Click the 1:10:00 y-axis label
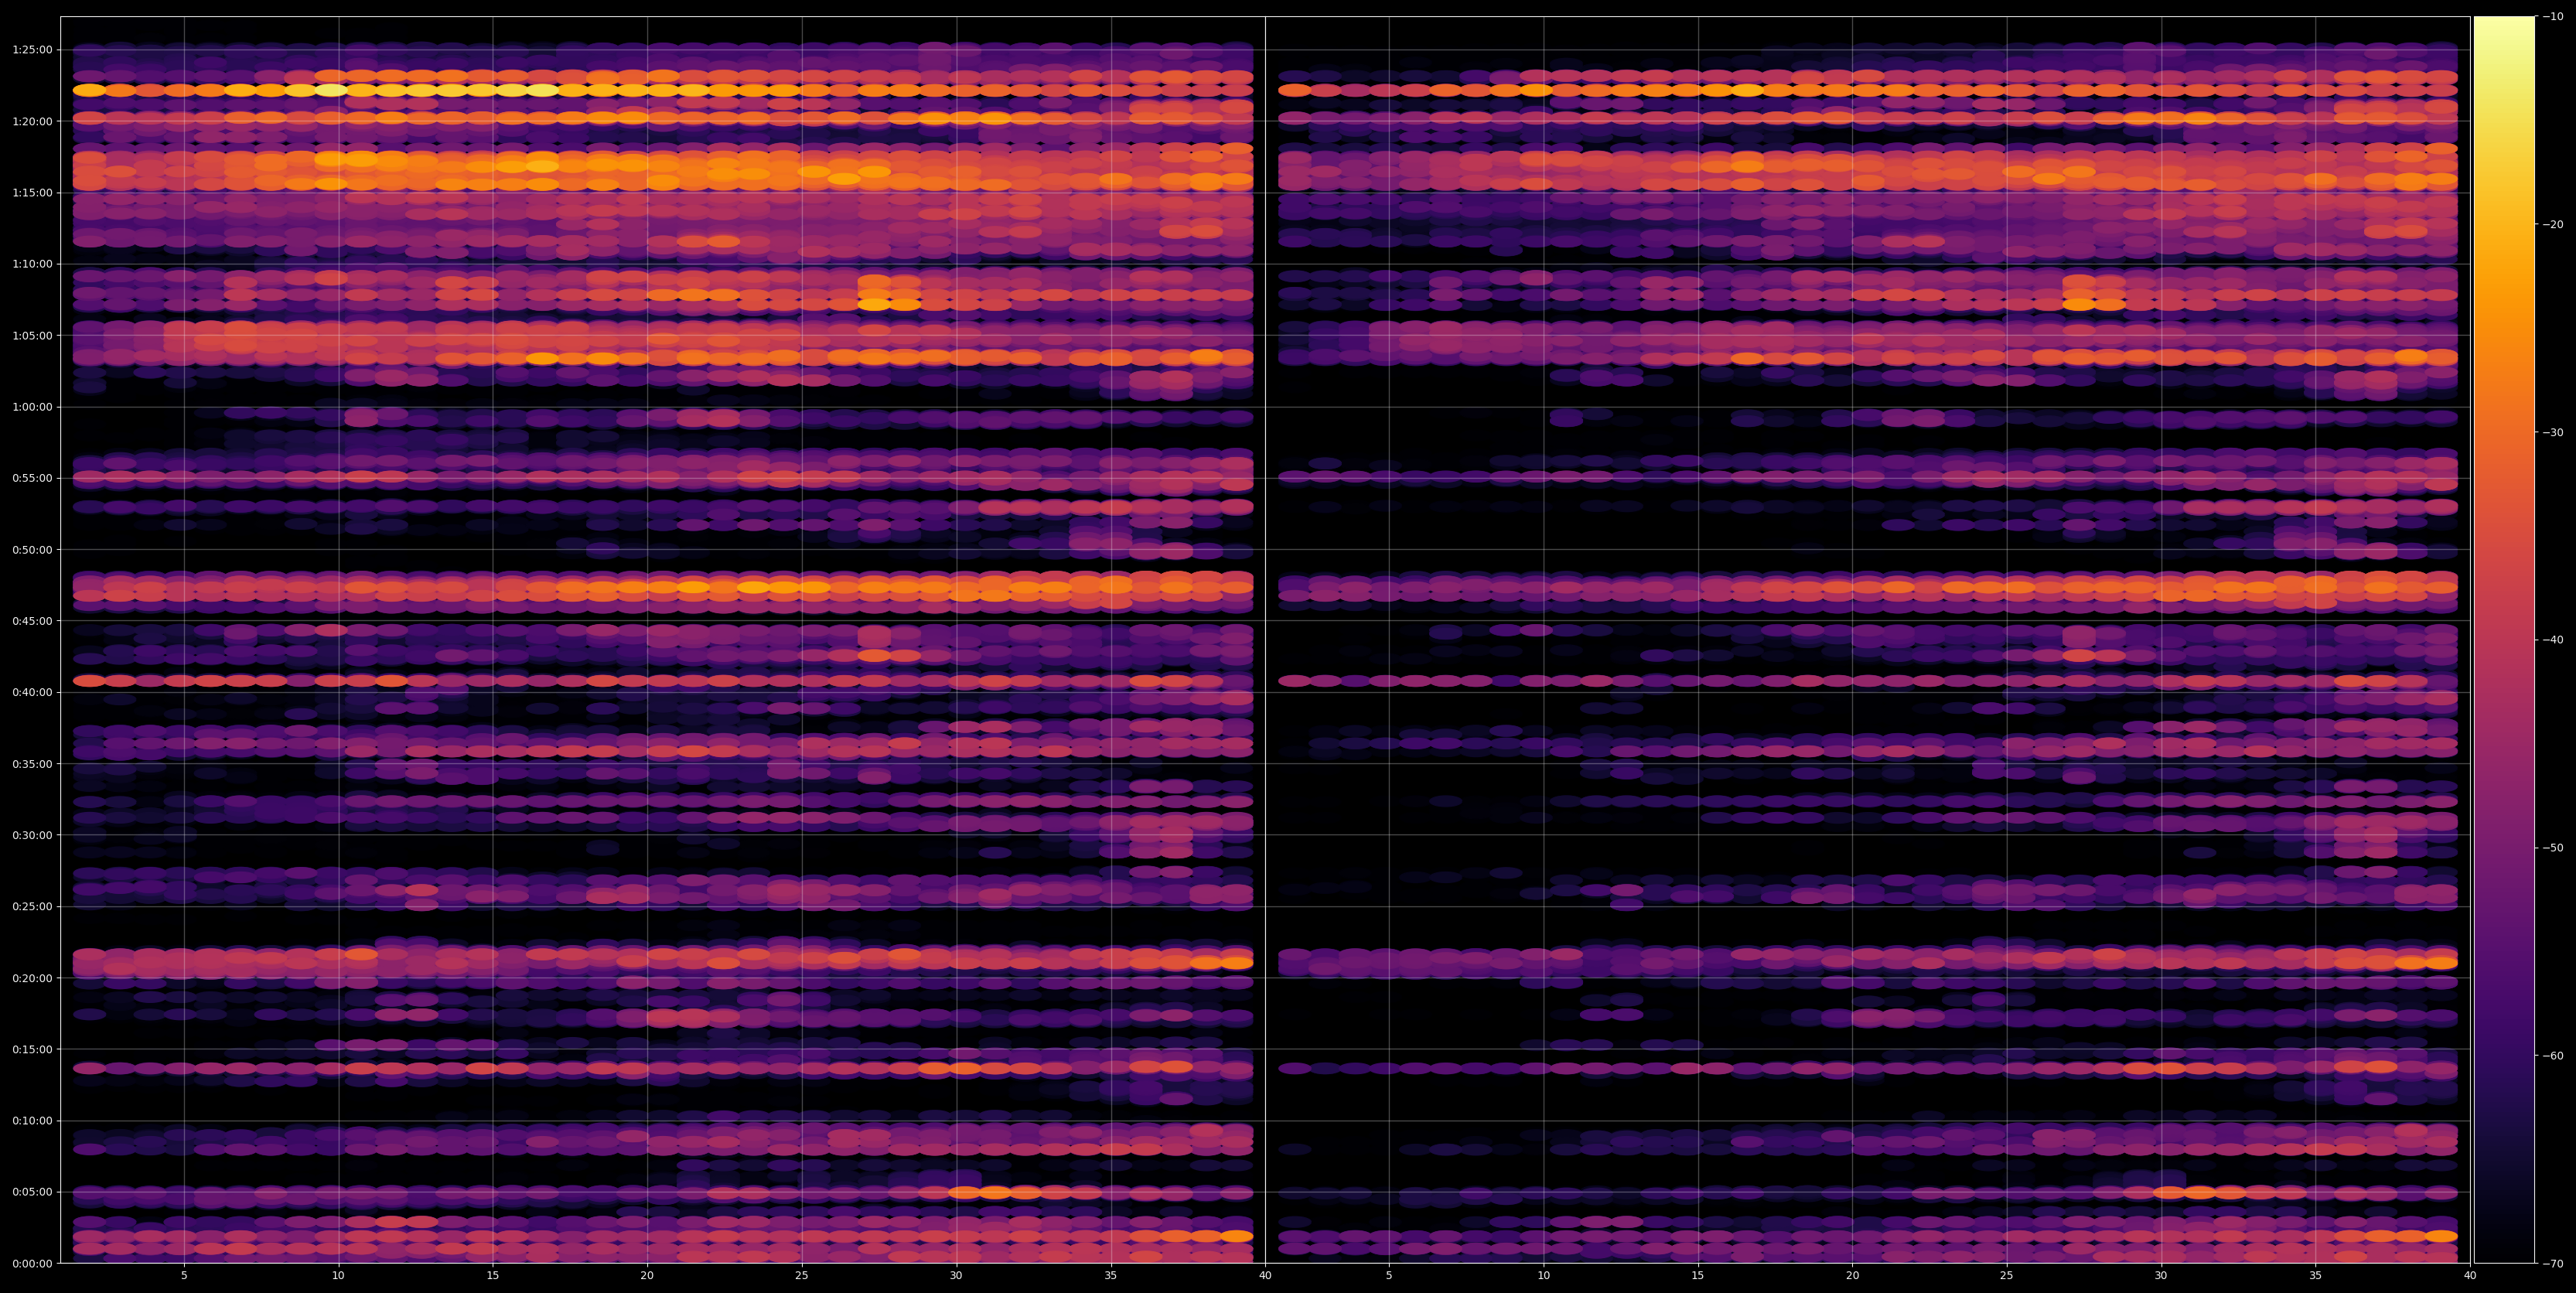The width and height of the screenshot is (2576, 1293). pos(32,264)
